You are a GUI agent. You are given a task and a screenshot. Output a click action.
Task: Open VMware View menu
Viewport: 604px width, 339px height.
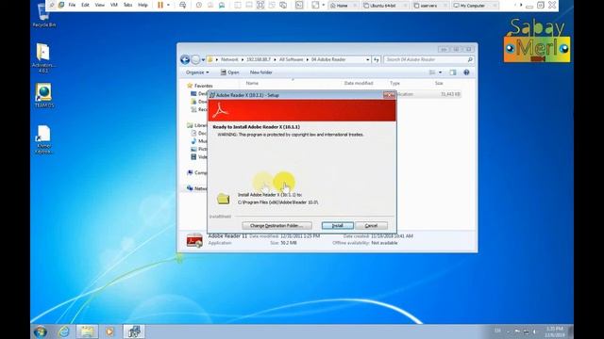pyautogui.click(x=100, y=5)
